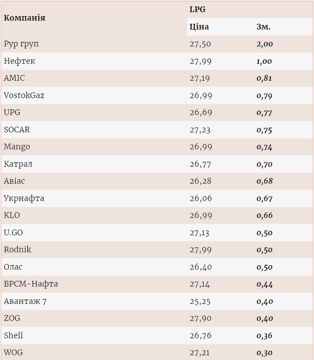Viewport: 314px width, 360px height.
Task: Select the AMIC company cell
Action: (14, 78)
